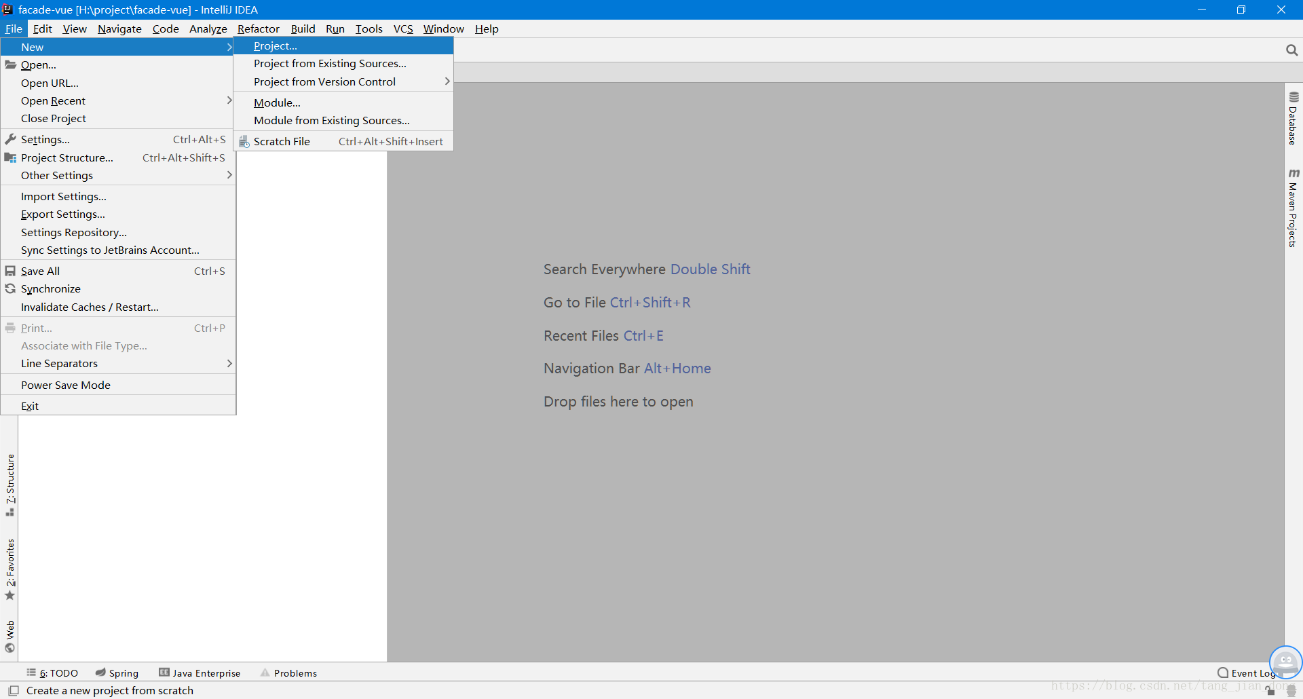Click the File menu header

[14, 29]
